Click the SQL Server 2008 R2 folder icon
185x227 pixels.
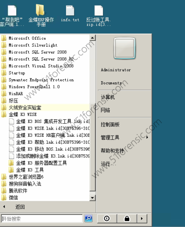click(x=4, y=59)
